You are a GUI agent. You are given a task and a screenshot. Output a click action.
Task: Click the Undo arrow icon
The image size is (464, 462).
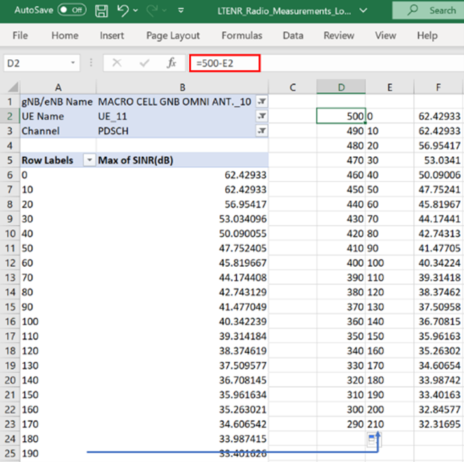click(x=122, y=10)
